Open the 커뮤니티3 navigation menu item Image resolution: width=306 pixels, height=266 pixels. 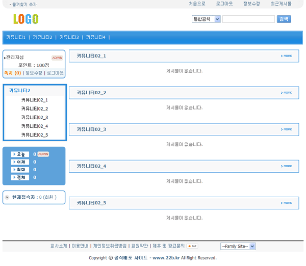pyautogui.click(x=69, y=37)
